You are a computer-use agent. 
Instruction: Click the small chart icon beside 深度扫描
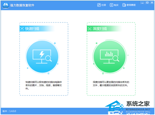coord(90,29)
